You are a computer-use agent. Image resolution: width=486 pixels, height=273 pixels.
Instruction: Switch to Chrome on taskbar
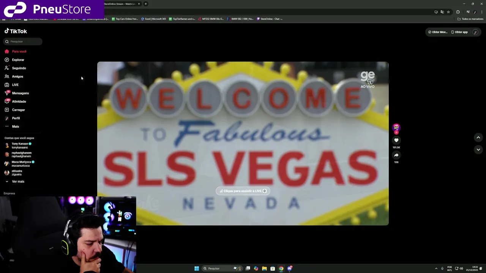pos(281,268)
